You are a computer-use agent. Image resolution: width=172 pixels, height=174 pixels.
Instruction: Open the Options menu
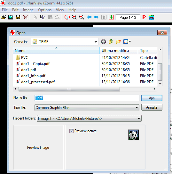point(45,10)
